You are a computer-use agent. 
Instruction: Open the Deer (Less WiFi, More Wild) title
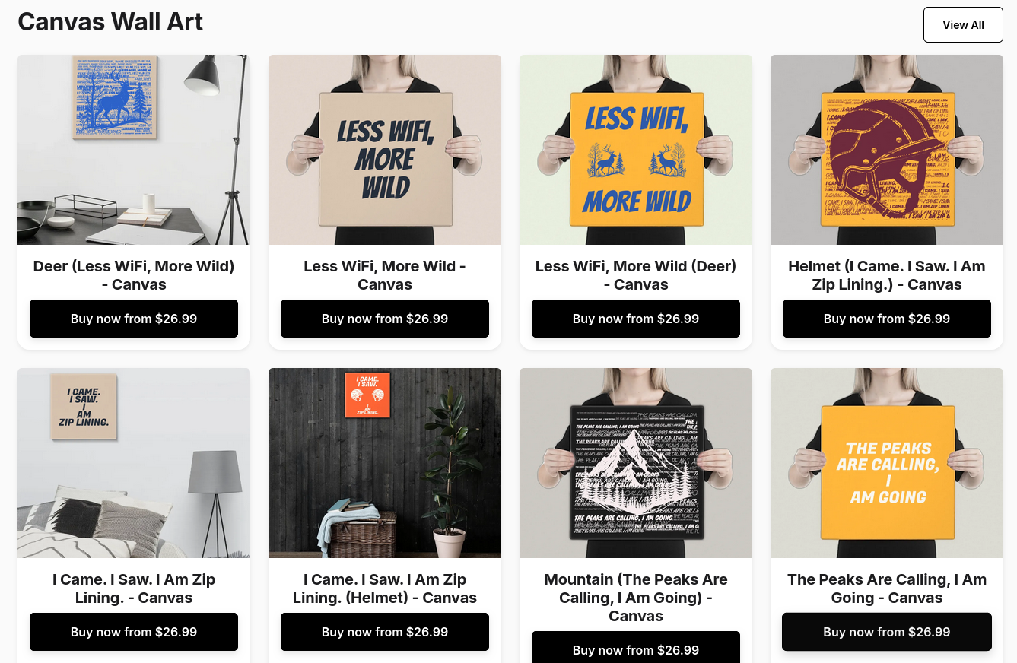pos(134,275)
